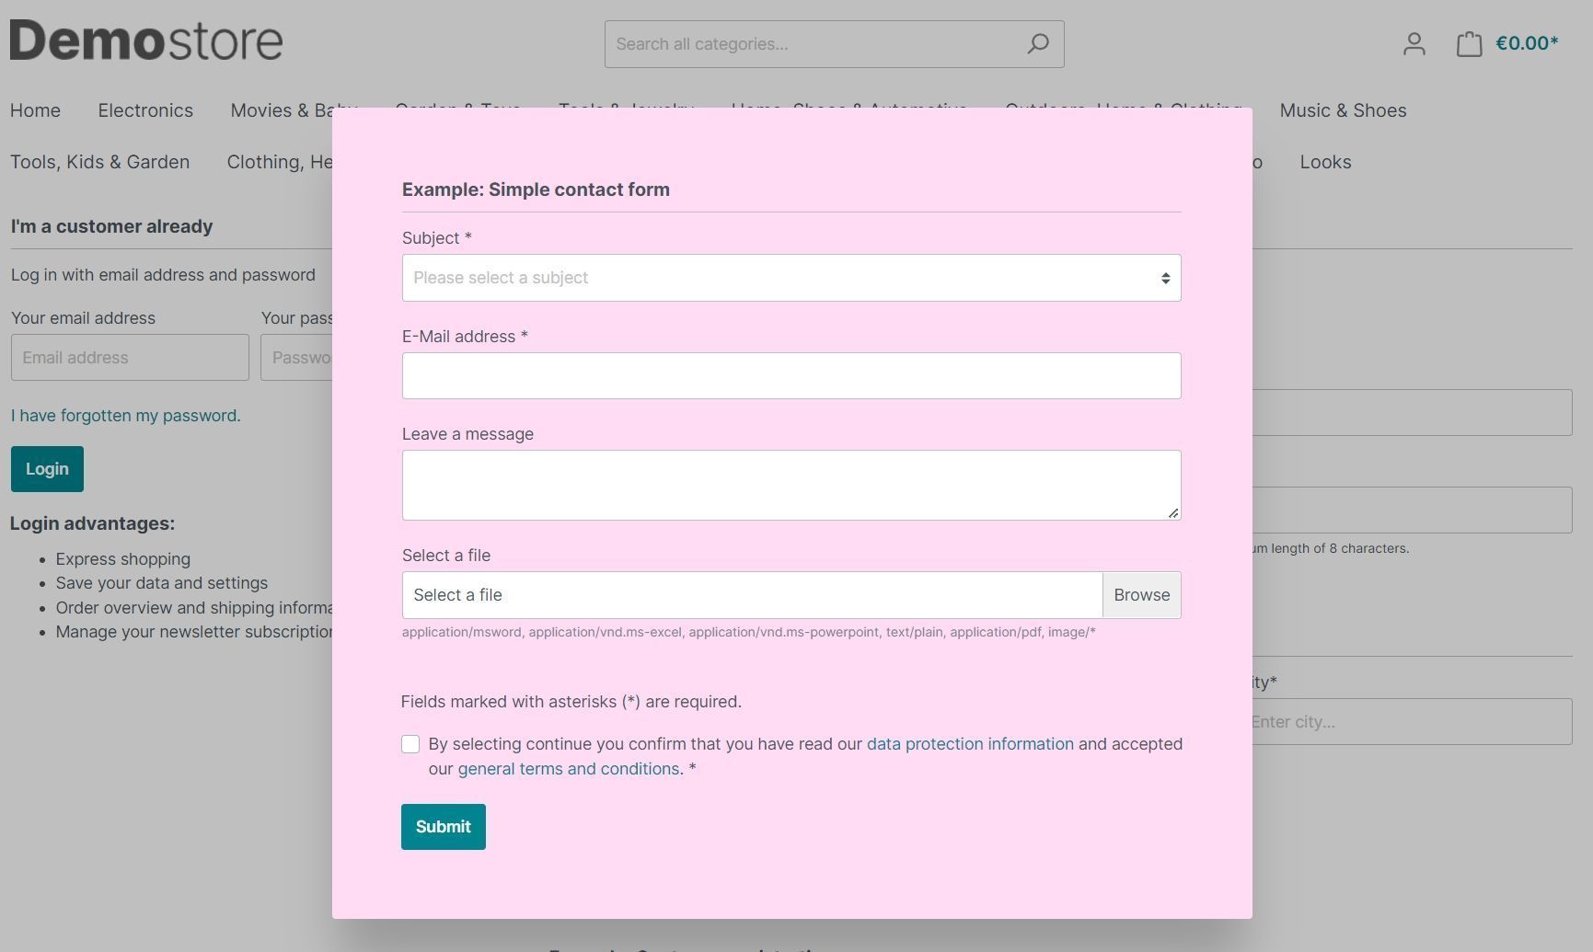
Task: Open the shopping cart bag icon
Action: tap(1469, 44)
